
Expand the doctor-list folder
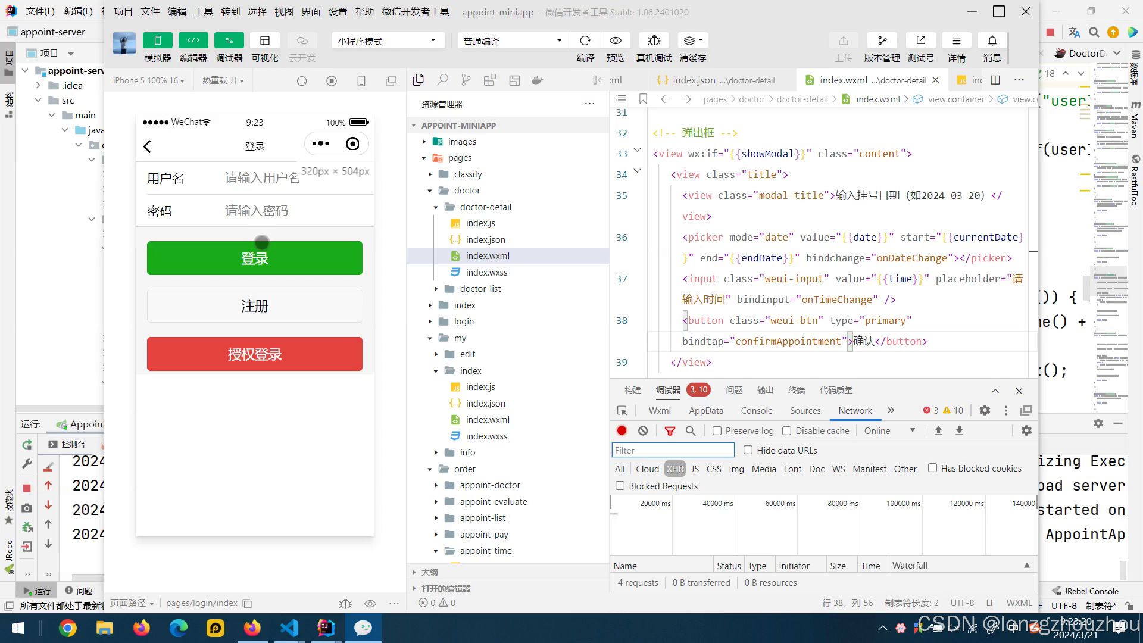coord(436,289)
